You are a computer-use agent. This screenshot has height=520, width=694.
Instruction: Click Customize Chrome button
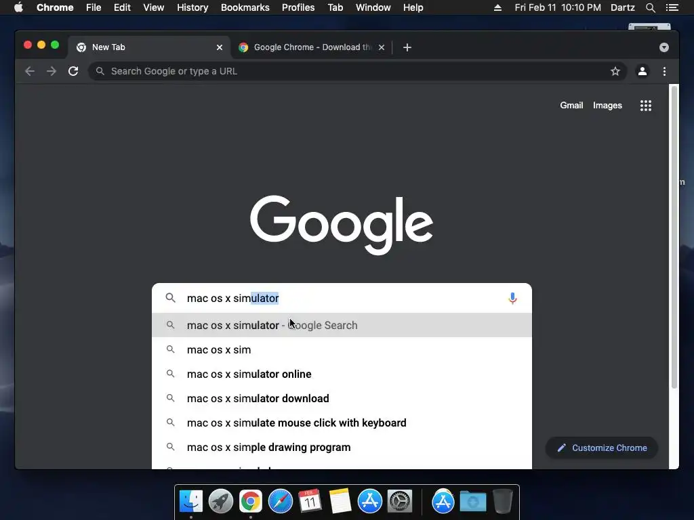click(x=602, y=448)
